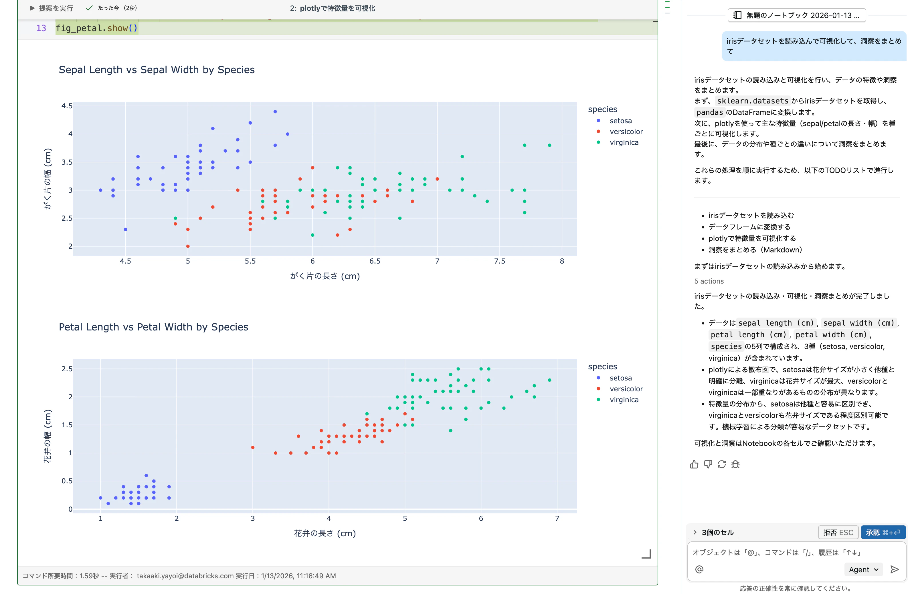This screenshot has width=910, height=594.
Task: Click the thumbs up feedback icon
Action: point(694,464)
